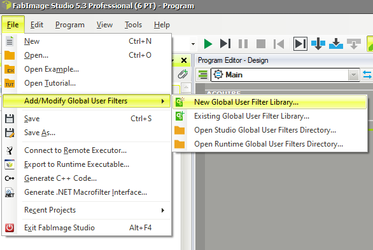Image resolution: width=373 pixels, height=250 pixels.
Task: Click the blue swap arrows icon
Action: (x=367, y=75)
